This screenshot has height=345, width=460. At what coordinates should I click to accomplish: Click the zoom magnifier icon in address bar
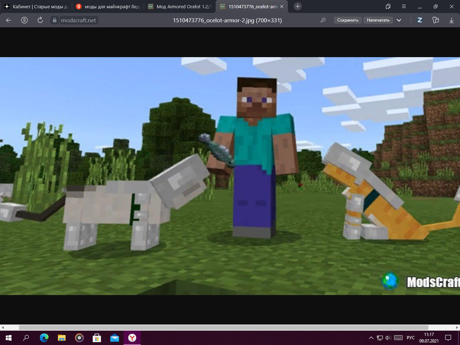click(x=323, y=20)
